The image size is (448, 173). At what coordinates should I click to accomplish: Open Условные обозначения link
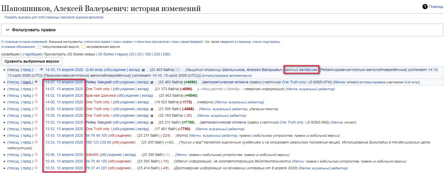[18, 47]
